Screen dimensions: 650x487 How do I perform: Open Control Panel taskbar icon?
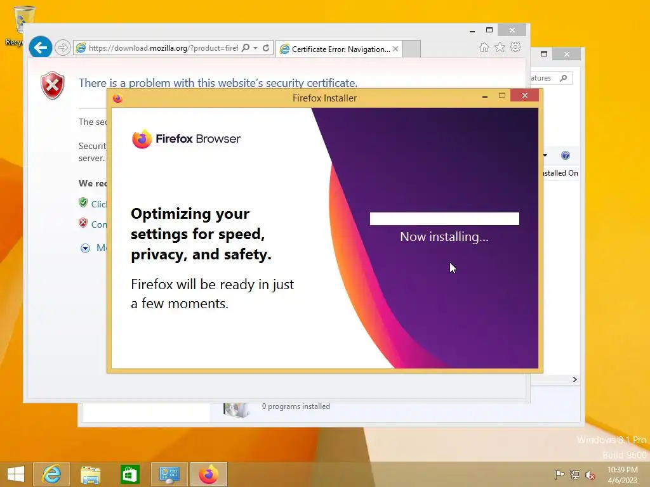169,474
